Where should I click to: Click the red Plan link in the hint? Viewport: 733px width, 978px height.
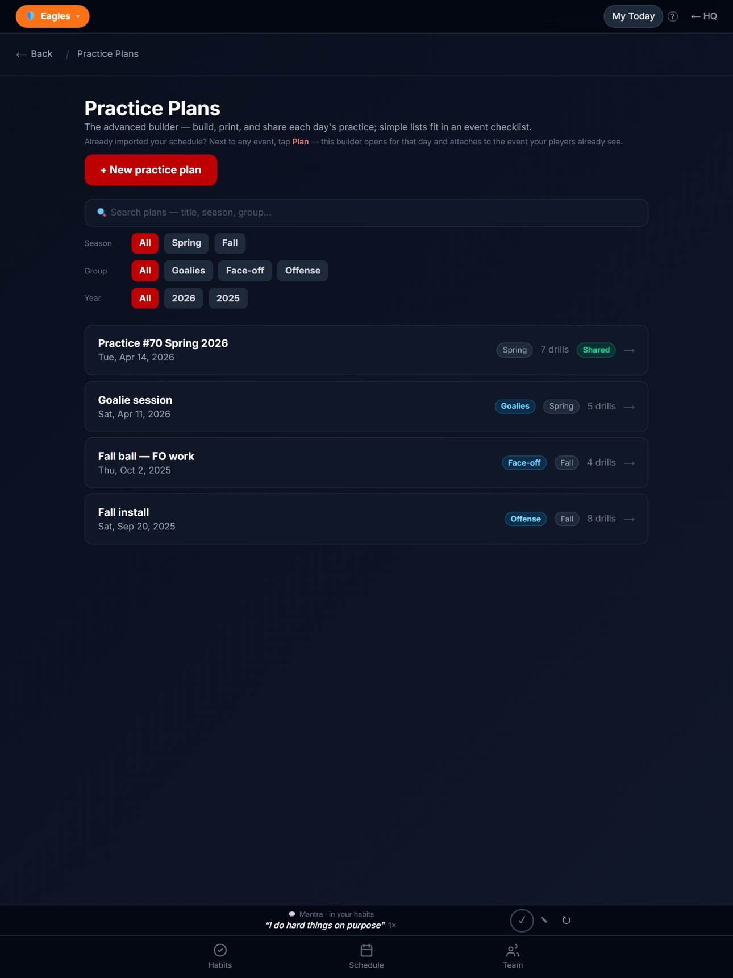(x=300, y=142)
